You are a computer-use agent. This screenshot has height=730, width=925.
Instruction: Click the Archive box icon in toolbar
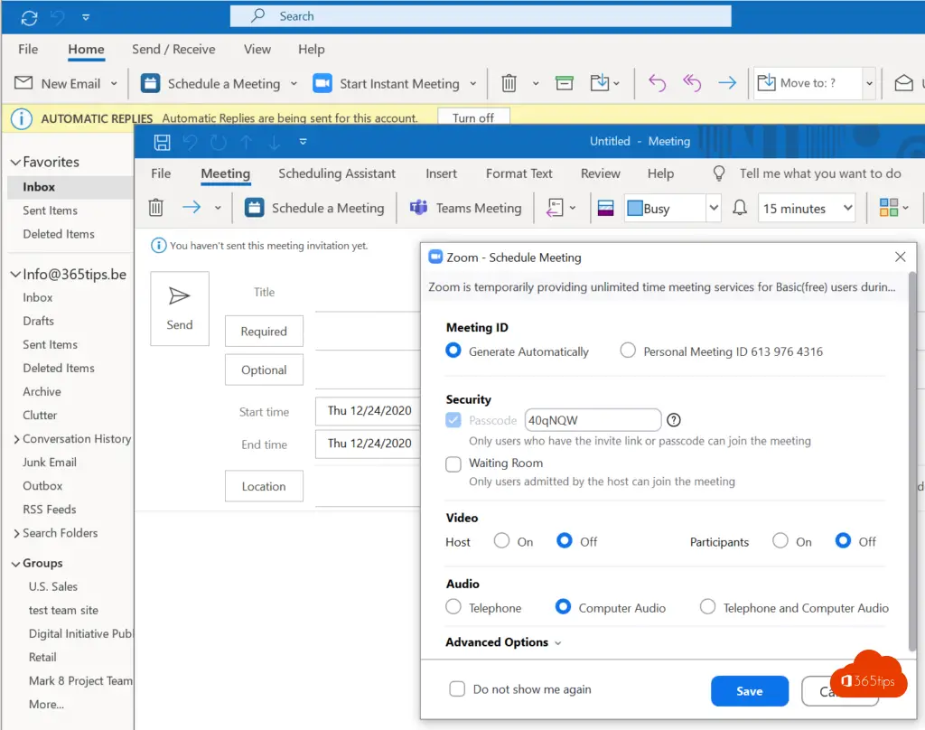tap(565, 84)
